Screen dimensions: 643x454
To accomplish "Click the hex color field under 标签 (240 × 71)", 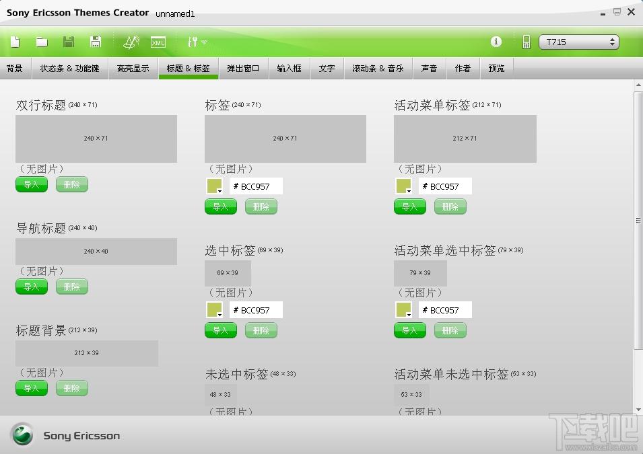I will pos(256,186).
